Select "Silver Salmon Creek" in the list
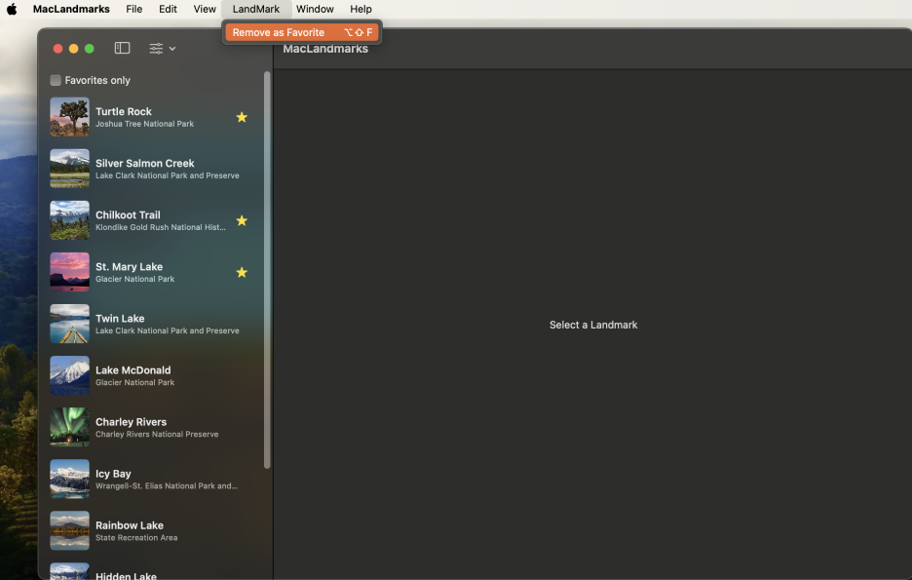 pos(145,163)
